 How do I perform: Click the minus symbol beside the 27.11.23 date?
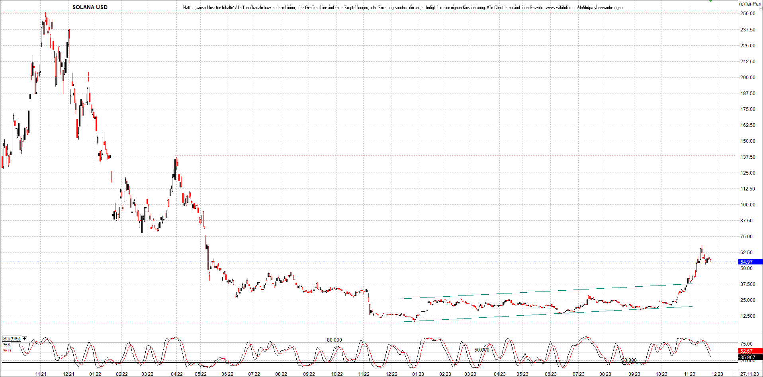(735, 374)
